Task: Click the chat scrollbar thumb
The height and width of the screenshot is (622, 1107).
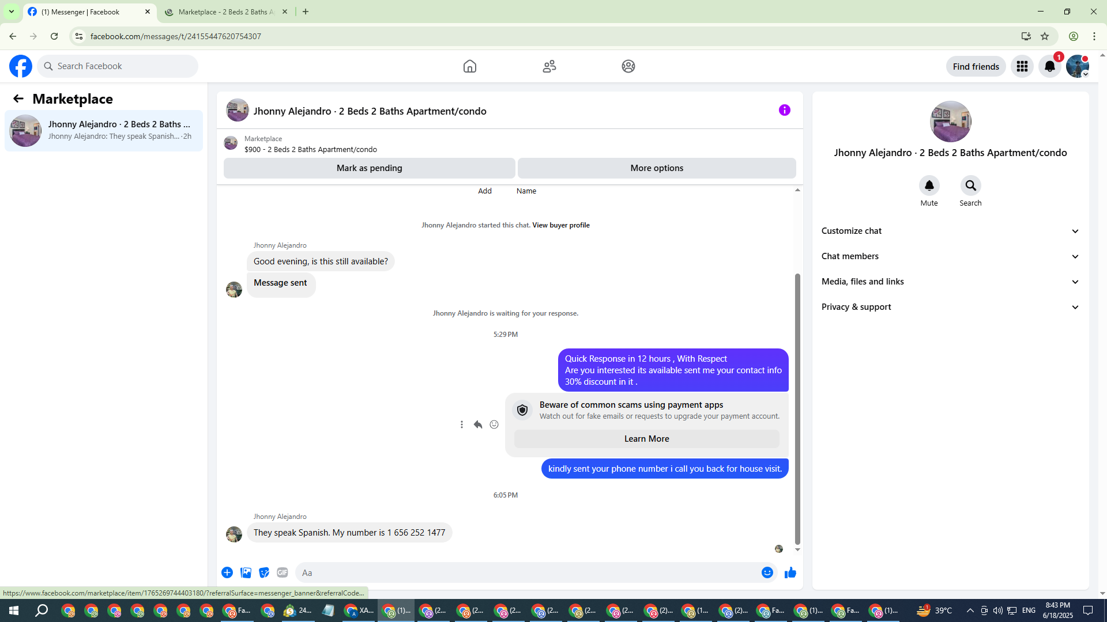Action: point(798,409)
